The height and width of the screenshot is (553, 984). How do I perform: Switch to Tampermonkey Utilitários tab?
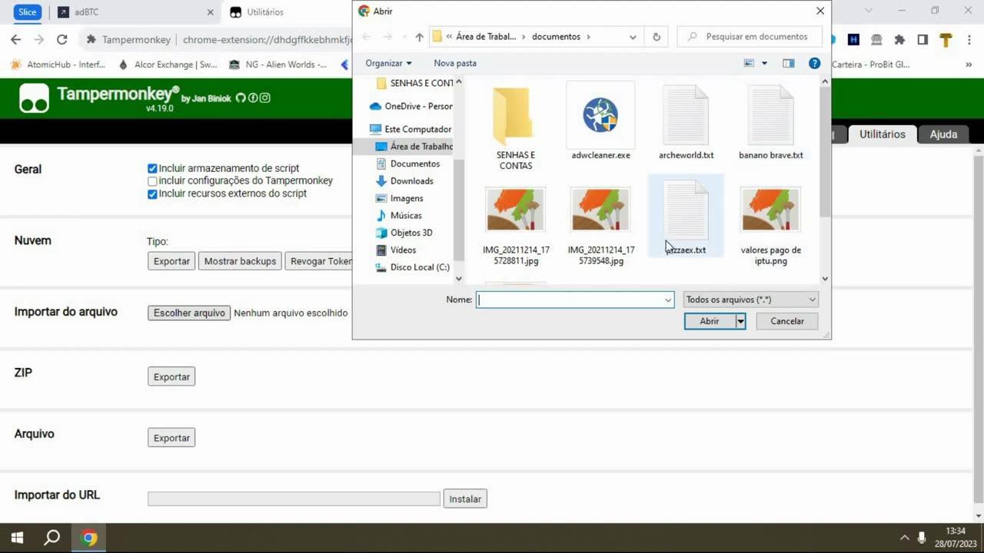tap(882, 134)
